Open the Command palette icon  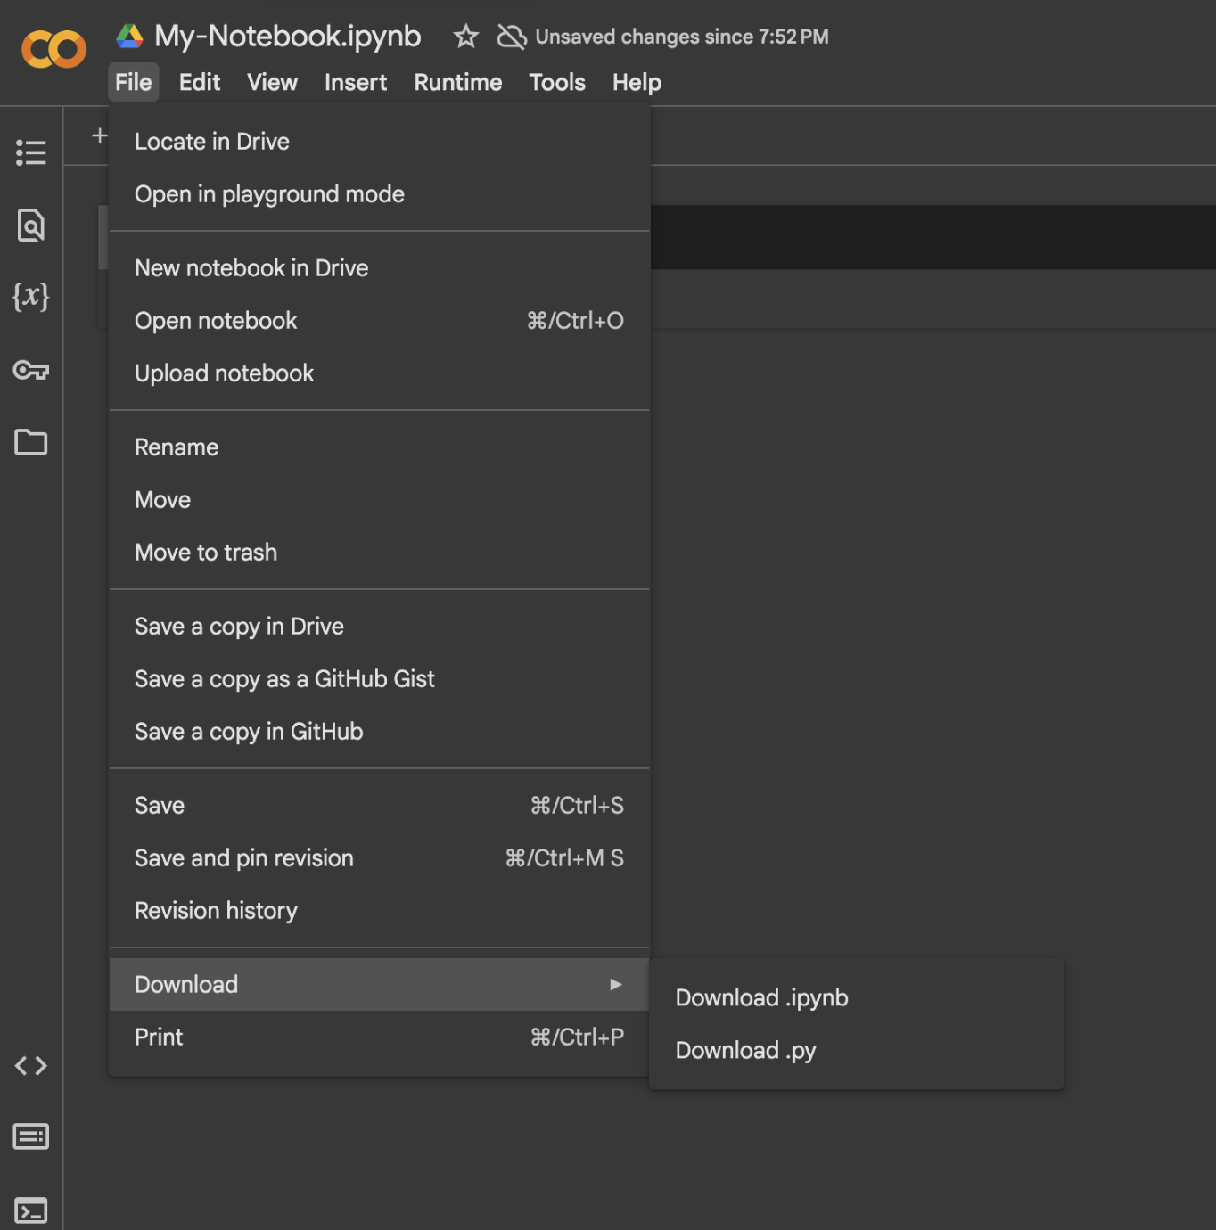click(x=31, y=1136)
